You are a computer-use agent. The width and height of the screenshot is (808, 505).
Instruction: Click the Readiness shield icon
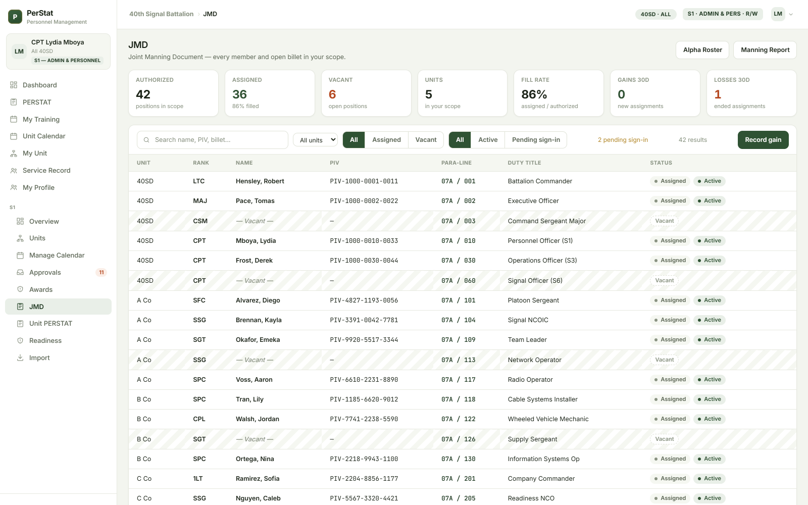pos(20,340)
